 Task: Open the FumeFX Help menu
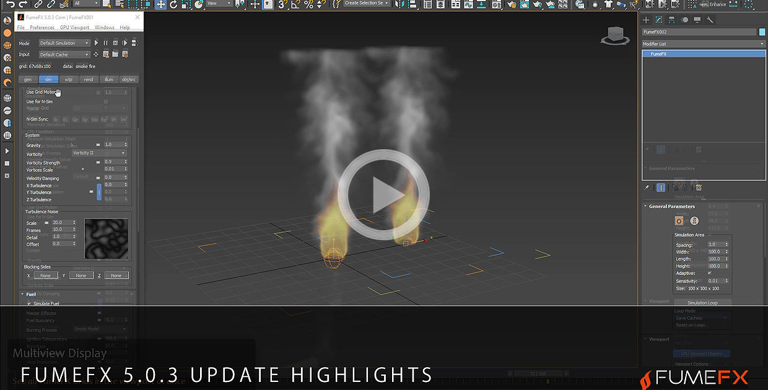tap(124, 28)
